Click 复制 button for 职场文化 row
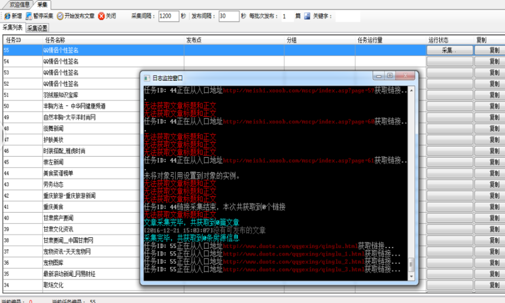 click(490, 285)
